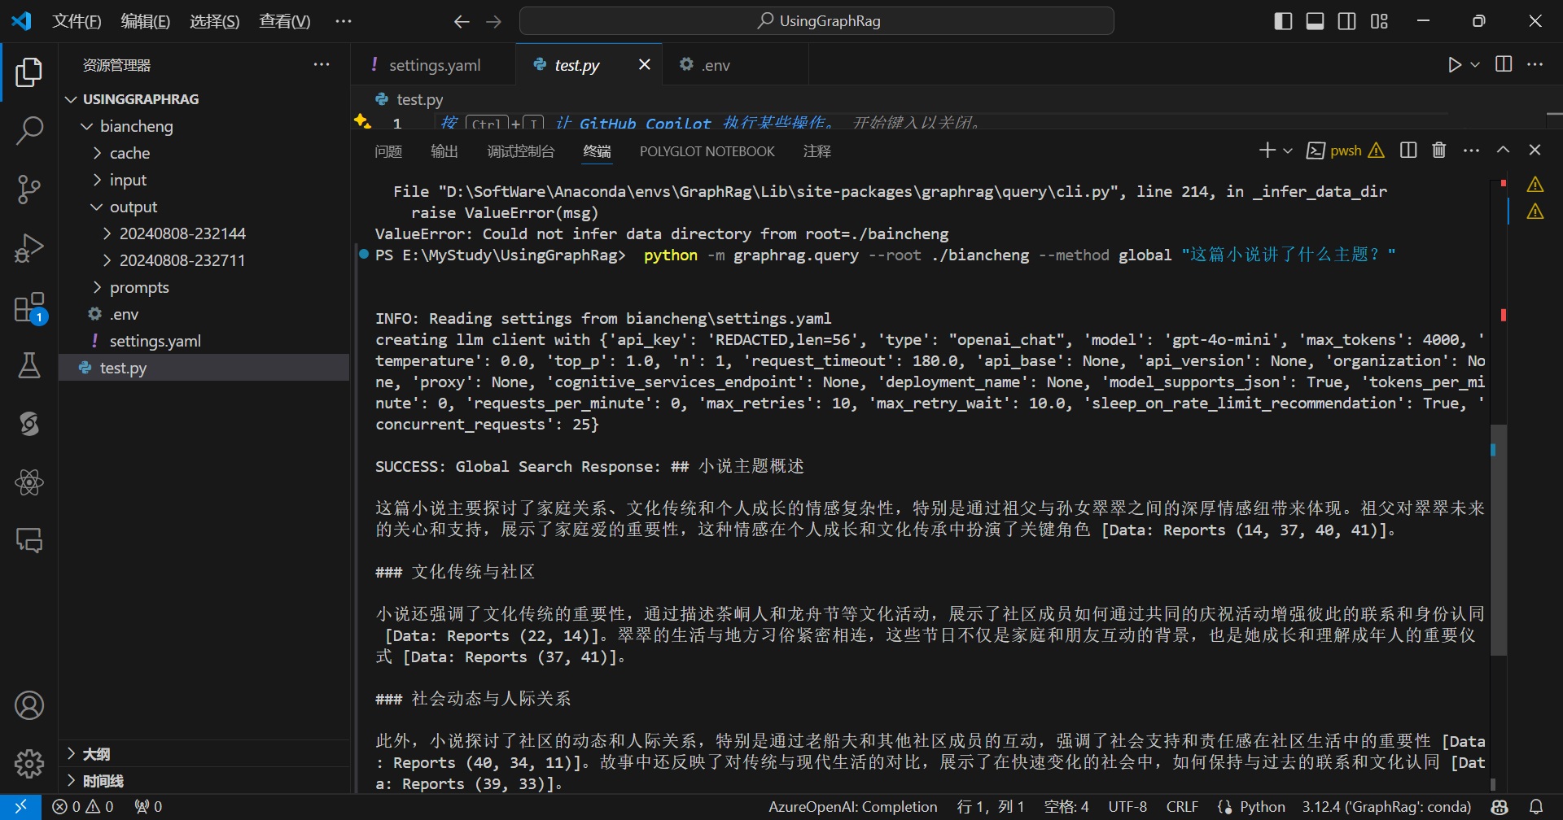Select Python interpreter 3.12.4 GraphRag in status bar
This screenshot has height=820, width=1563.
click(1386, 807)
